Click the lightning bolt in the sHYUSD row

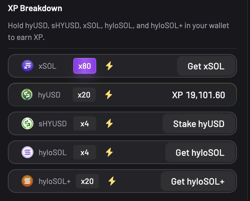(109, 124)
